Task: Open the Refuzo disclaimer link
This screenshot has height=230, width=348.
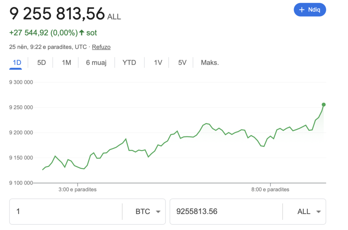Action: pyautogui.click(x=101, y=47)
